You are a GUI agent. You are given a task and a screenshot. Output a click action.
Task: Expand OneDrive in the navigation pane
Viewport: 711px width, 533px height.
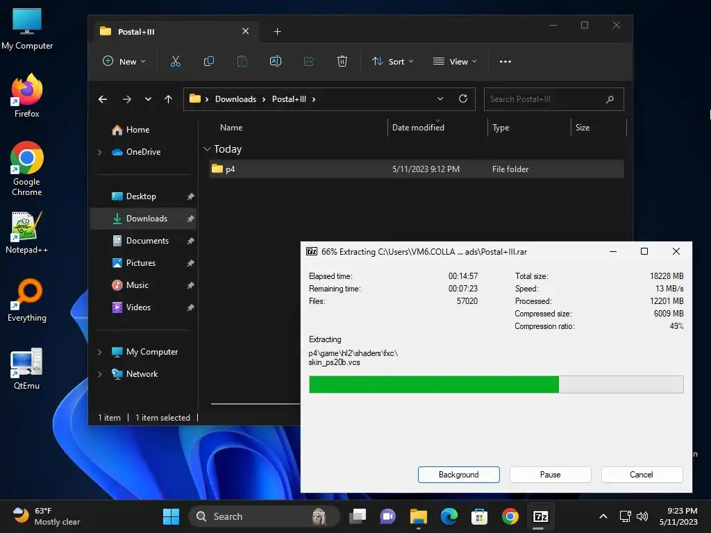[x=100, y=152]
